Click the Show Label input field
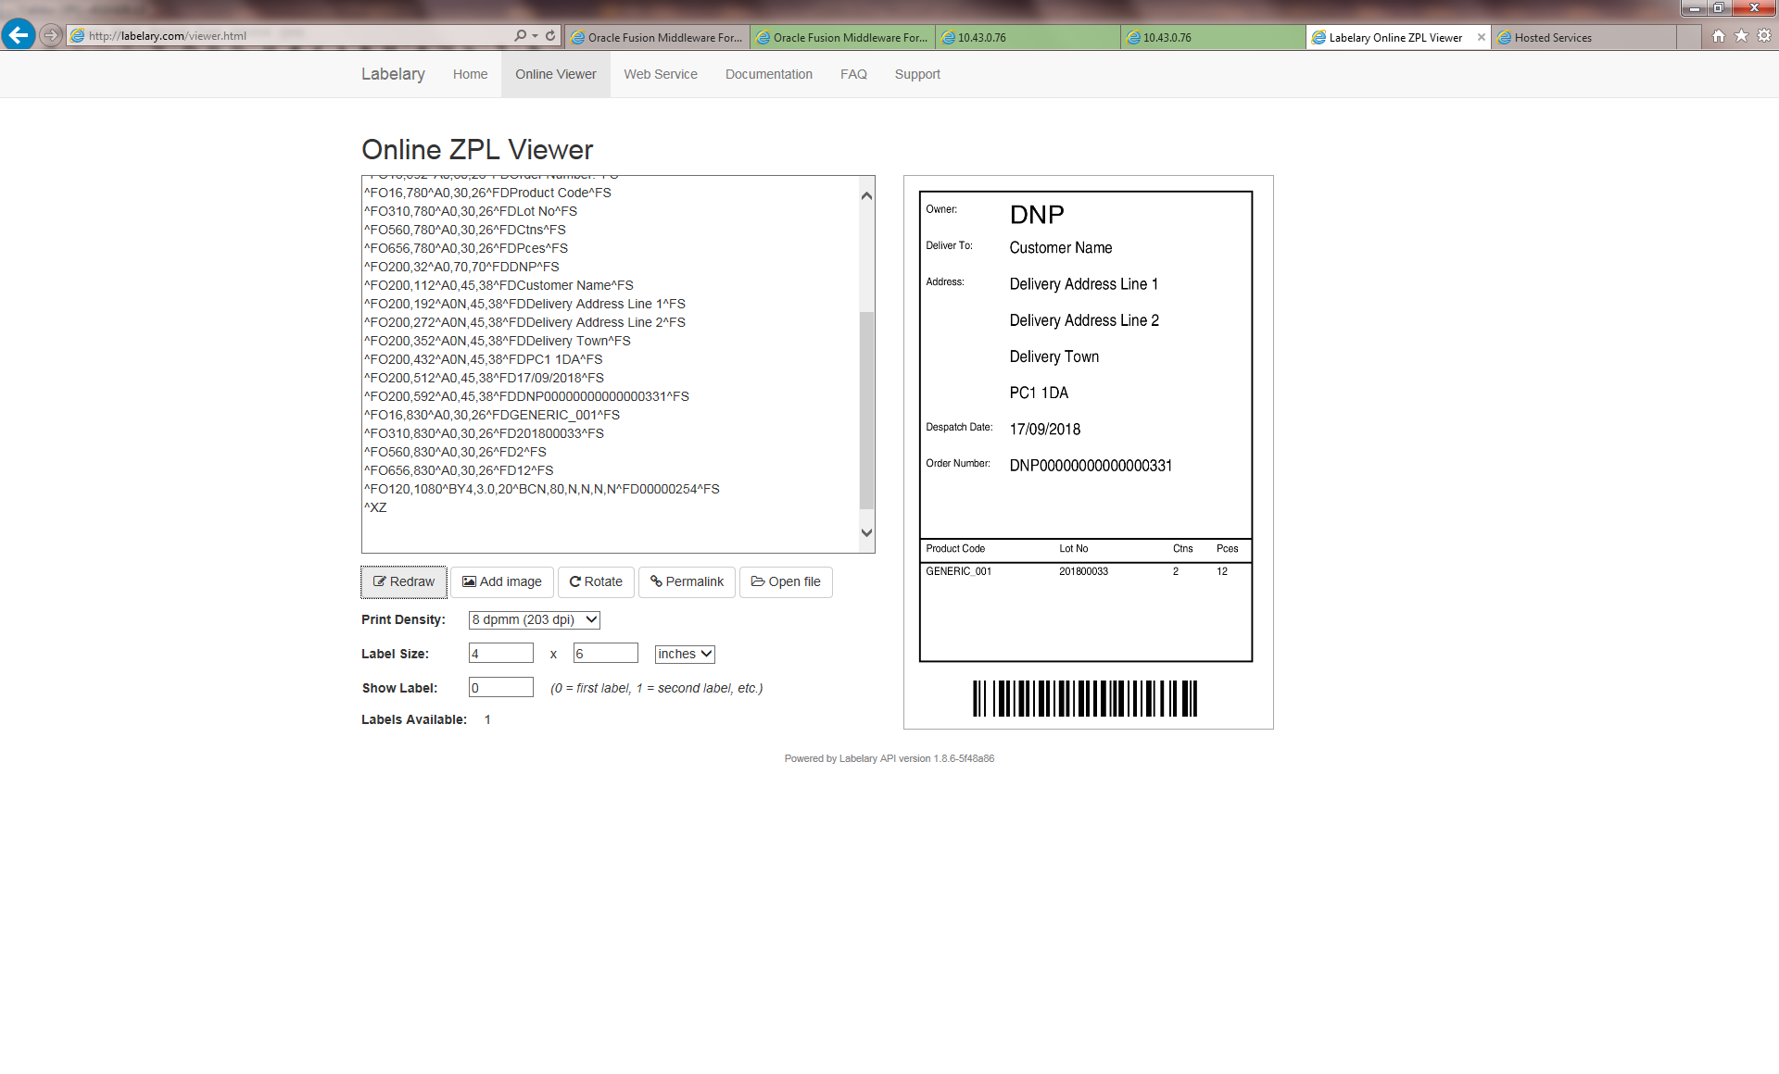The height and width of the screenshot is (1074, 1779). point(501,688)
